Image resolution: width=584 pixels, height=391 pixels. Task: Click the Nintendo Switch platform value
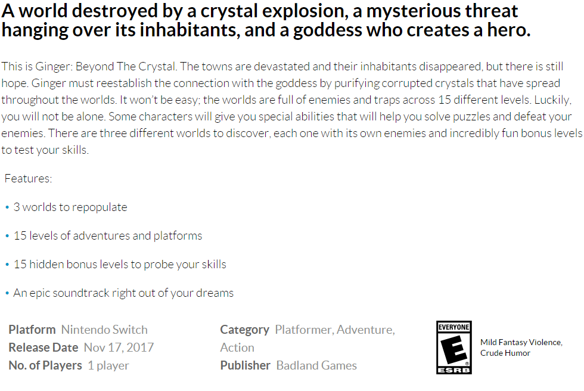[104, 330]
